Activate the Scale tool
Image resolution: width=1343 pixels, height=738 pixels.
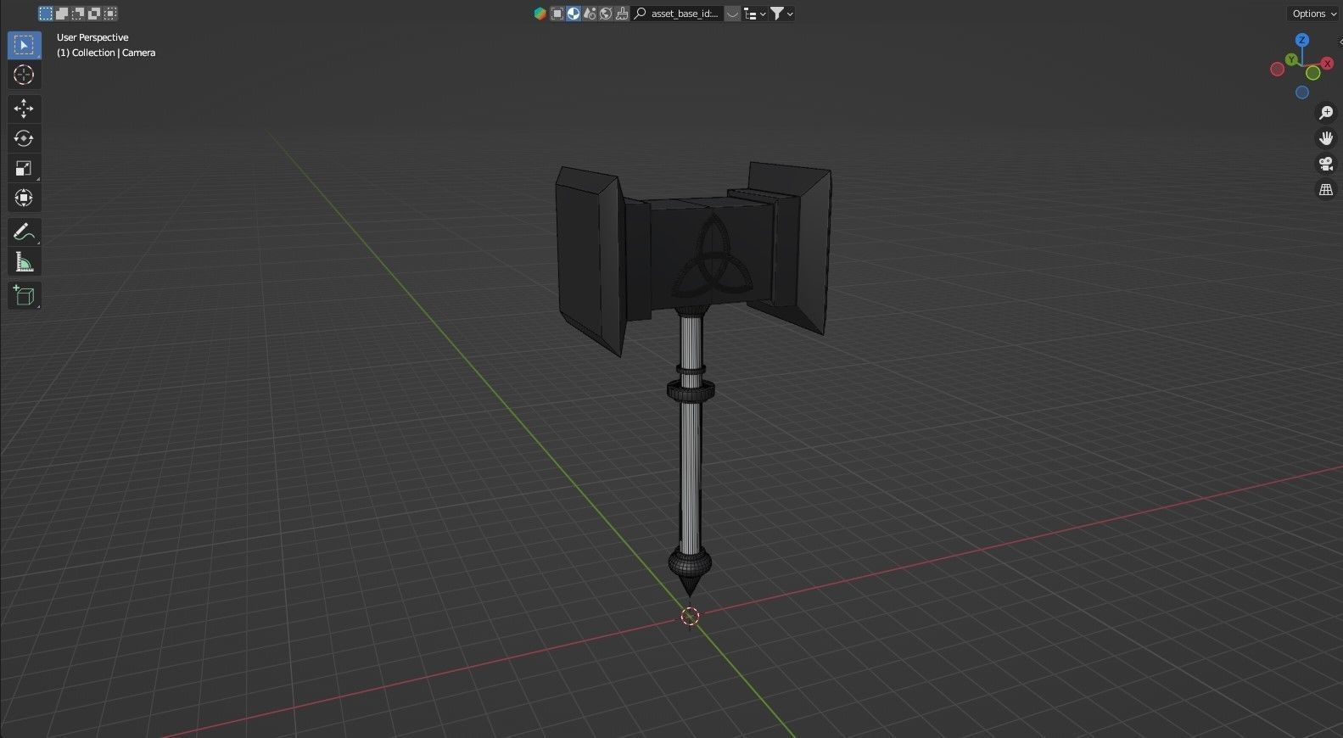point(24,168)
